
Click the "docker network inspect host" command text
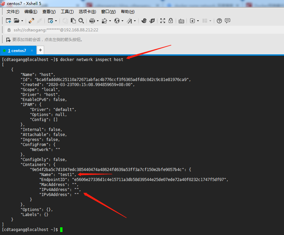coord(92,60)
